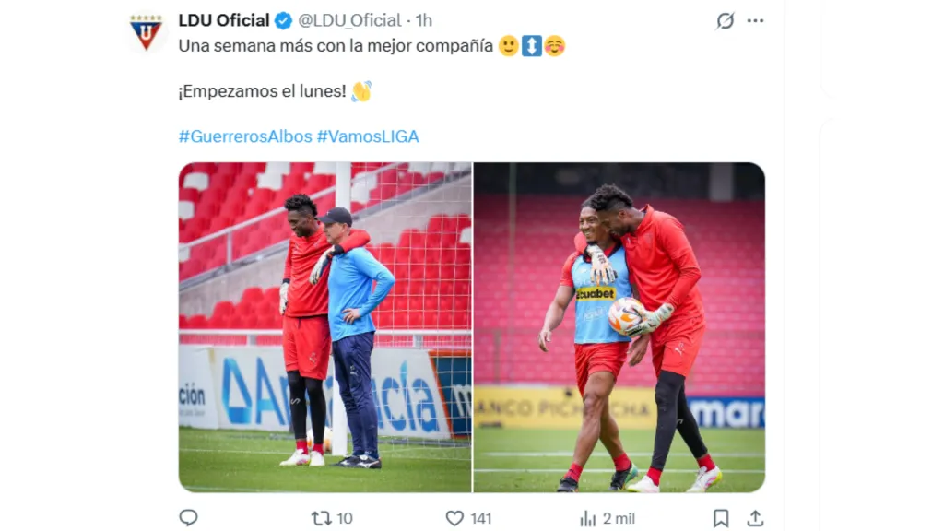Open the #GuerrerosAlbos hashtag
This screenshot has height=531, width=944.
(245, 136)
